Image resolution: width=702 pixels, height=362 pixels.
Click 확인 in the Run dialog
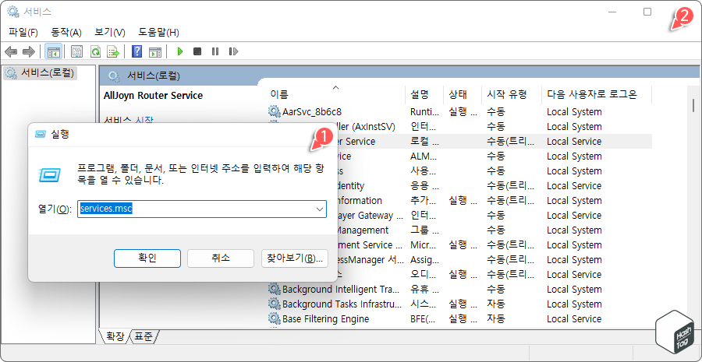(x=147, y=258)
